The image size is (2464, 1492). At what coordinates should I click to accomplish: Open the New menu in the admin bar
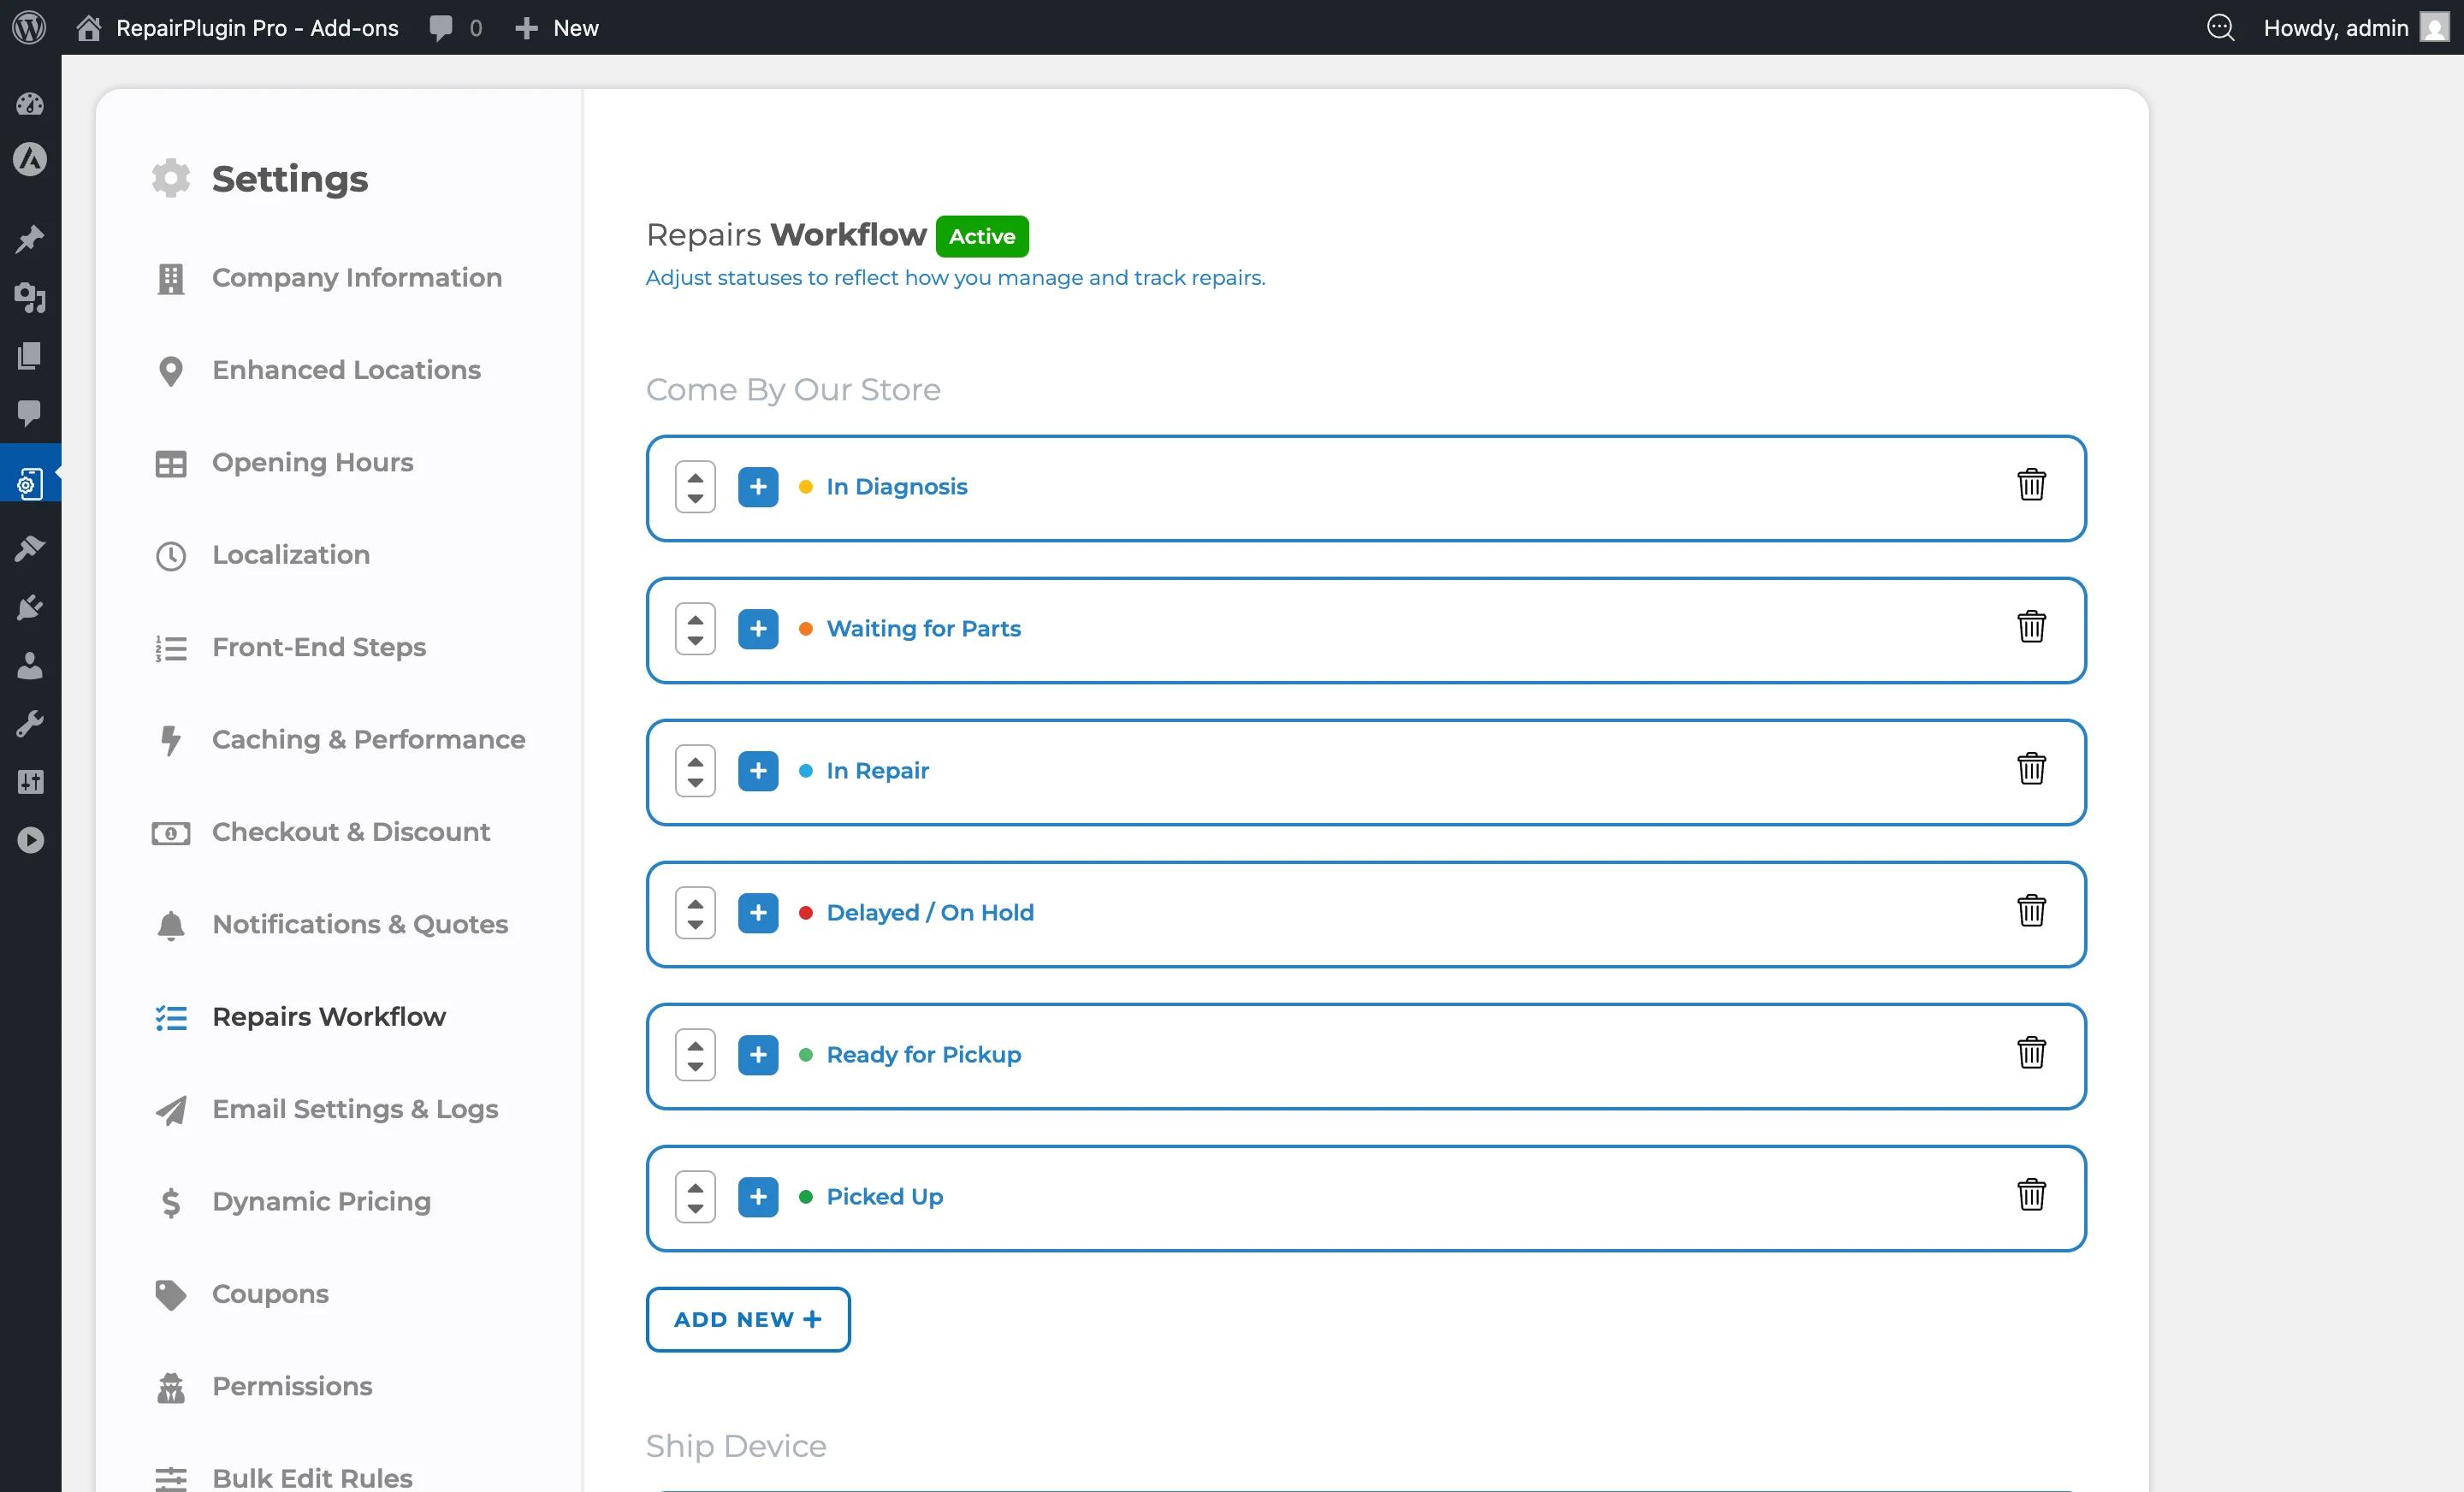tap(557, 27)
